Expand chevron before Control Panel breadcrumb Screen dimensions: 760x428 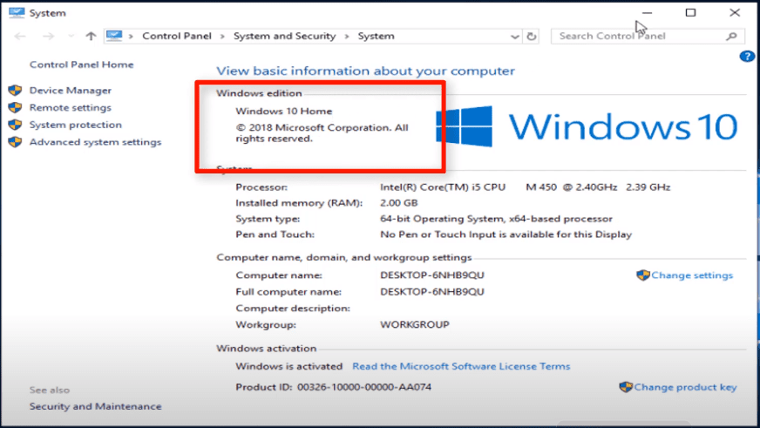click(x=131, y=37)
